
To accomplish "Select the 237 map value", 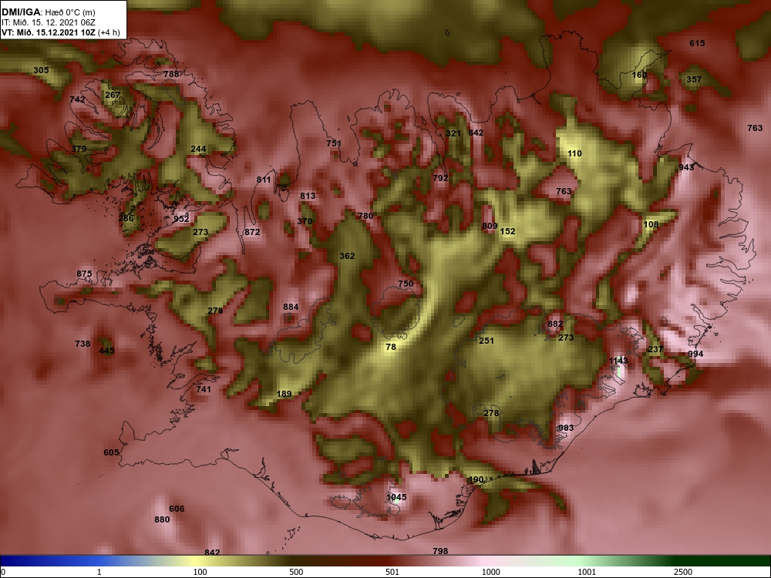I will click(x=655, y=349).
